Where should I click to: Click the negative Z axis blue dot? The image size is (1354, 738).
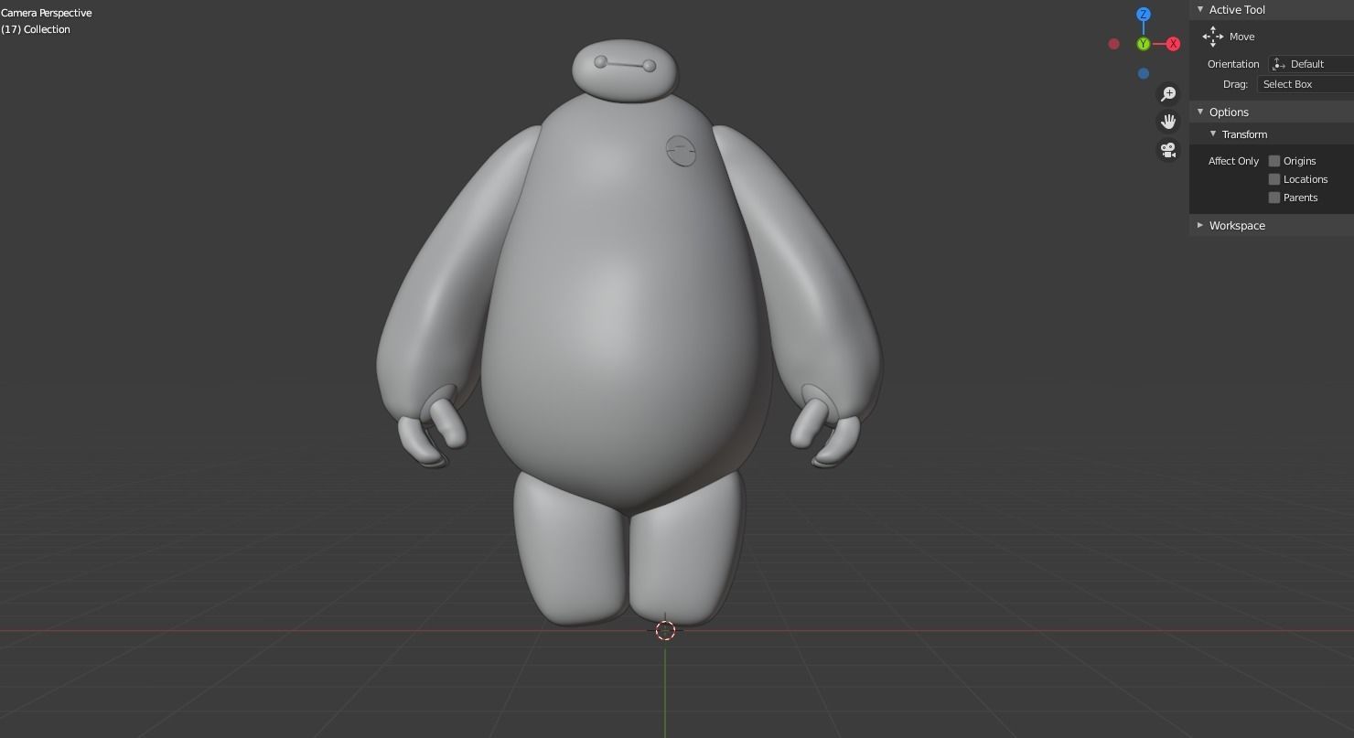[1143, 73]
